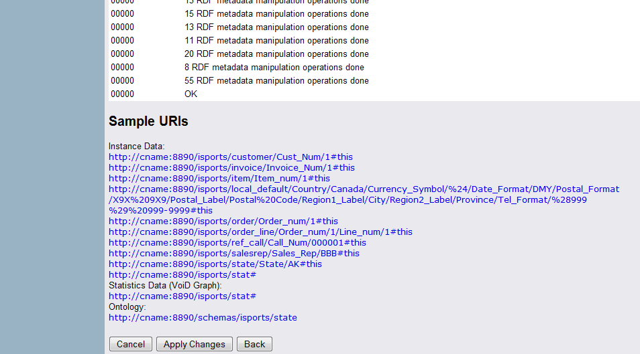Click the Apply Changes button
This screenshot has width=640, height=354.
click(x=195, y=344)
